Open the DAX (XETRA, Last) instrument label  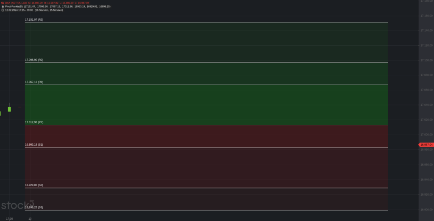click(16, 3)
